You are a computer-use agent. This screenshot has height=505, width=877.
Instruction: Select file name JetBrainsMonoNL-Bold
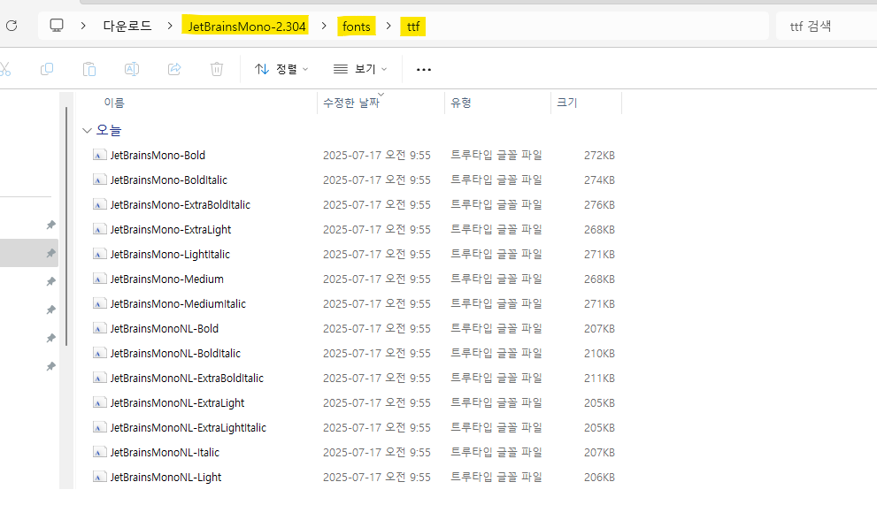(x=165, y=328)
